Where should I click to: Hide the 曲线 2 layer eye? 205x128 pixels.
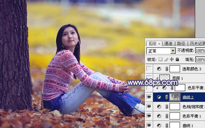coord(149,97)
